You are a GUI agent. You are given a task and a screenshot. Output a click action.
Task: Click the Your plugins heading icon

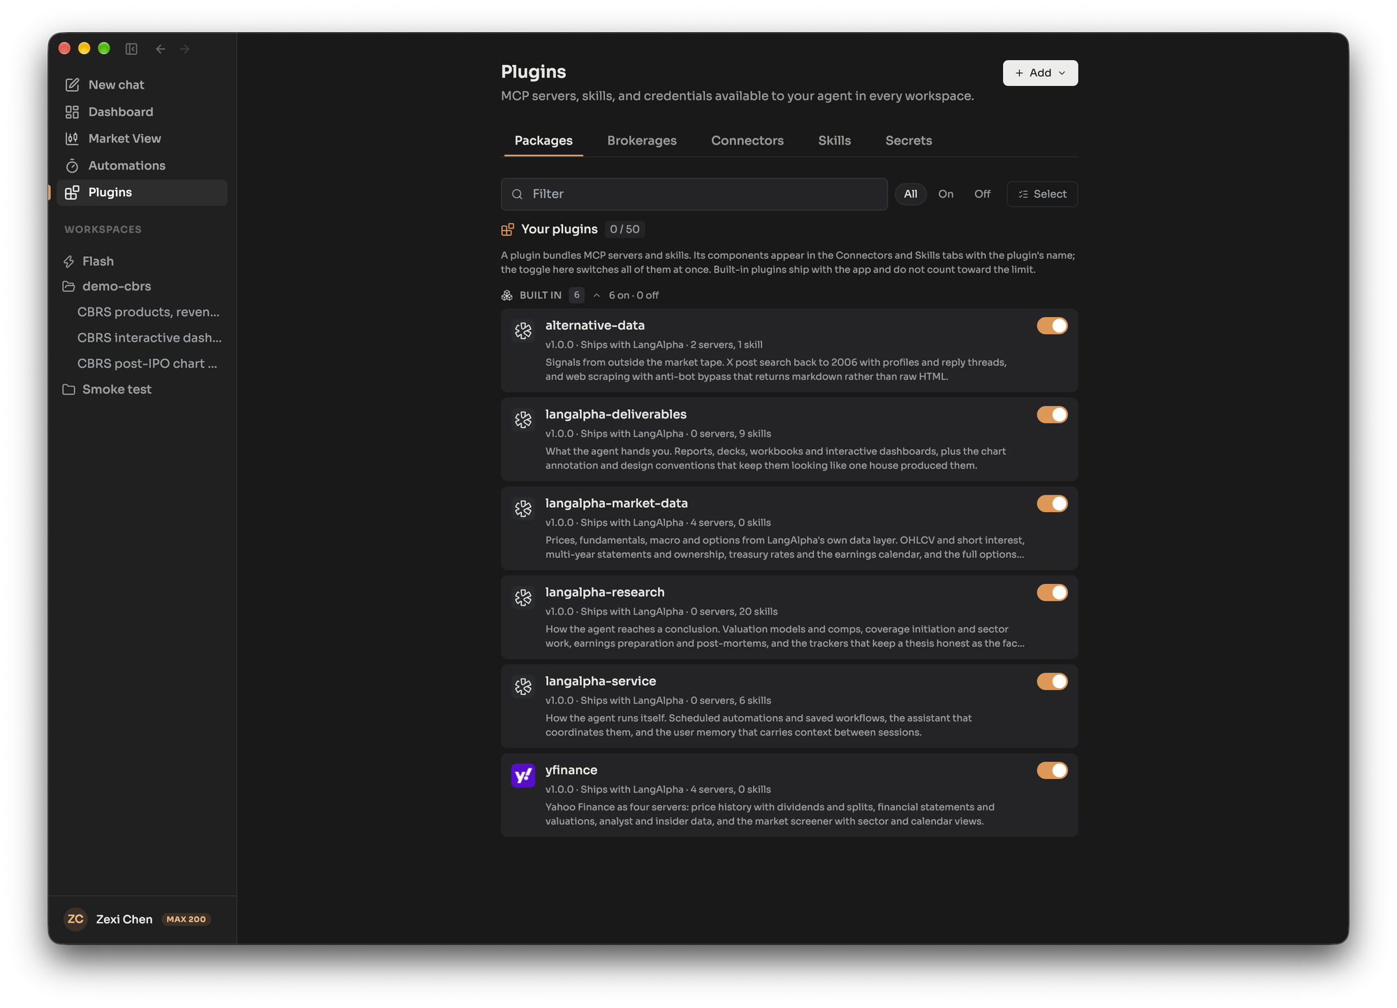pyautogui.click(x=508, y=230)
